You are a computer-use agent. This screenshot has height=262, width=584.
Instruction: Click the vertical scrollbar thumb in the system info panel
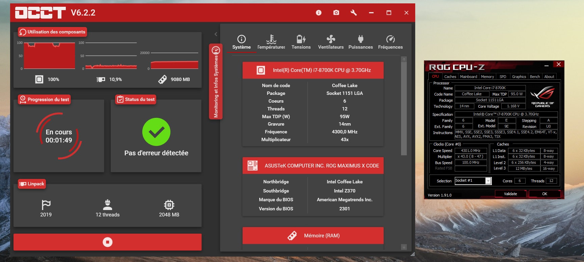(x=404, y=109)
